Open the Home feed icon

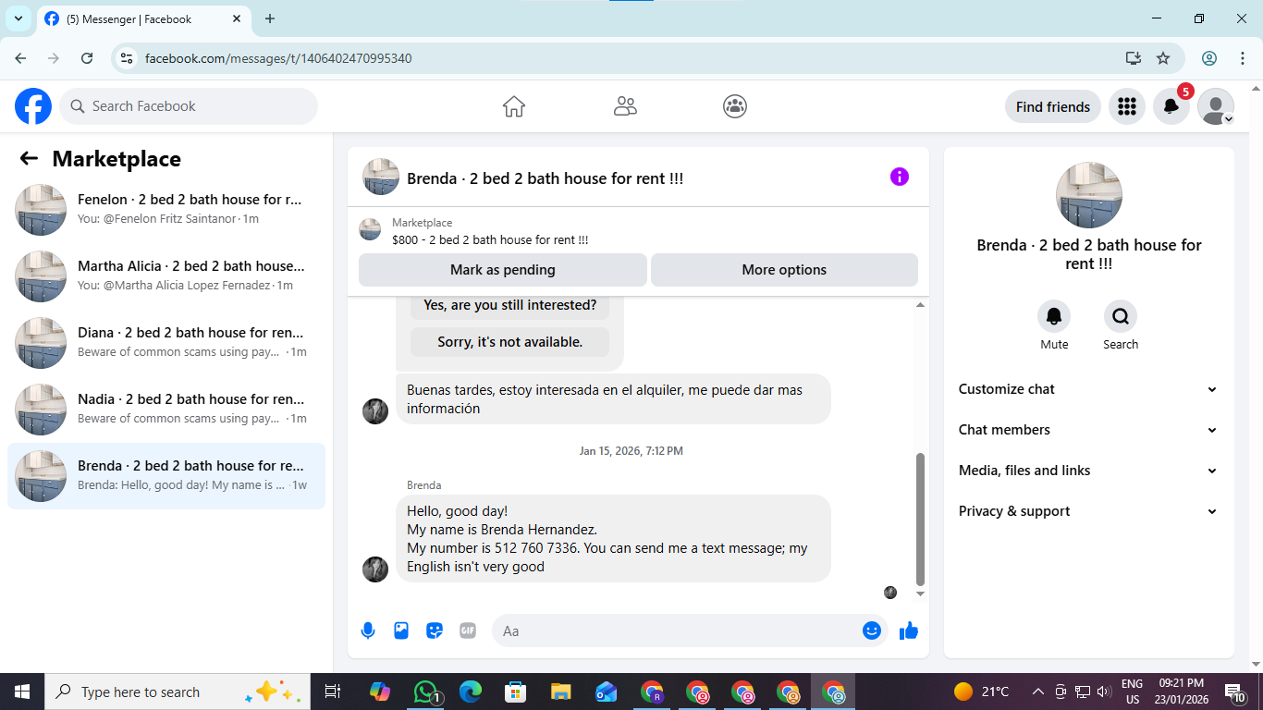pyautogui.click(x=514, y=106)
